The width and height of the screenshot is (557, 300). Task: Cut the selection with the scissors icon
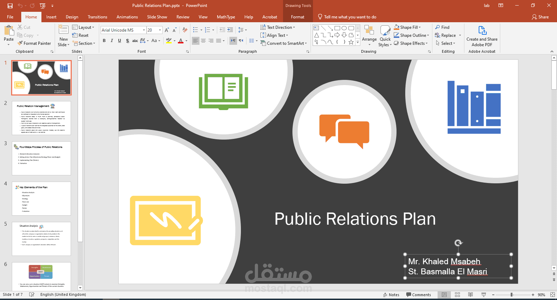point(20,27)
